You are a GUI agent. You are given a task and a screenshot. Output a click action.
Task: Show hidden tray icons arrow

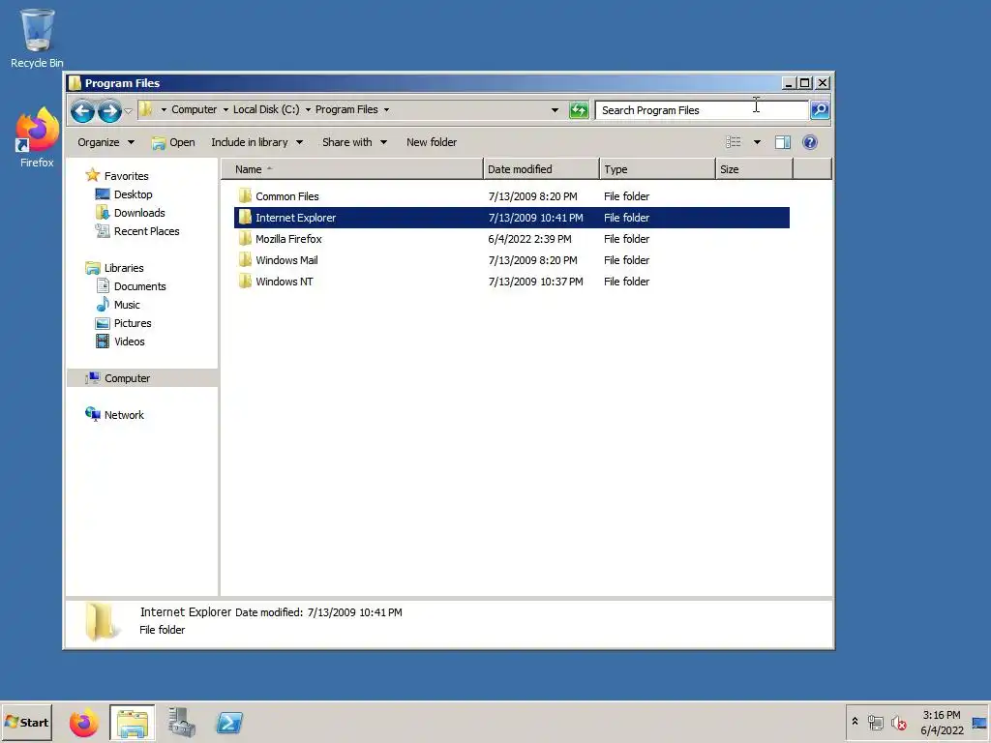pyautogui.click(x=856, y=722)
